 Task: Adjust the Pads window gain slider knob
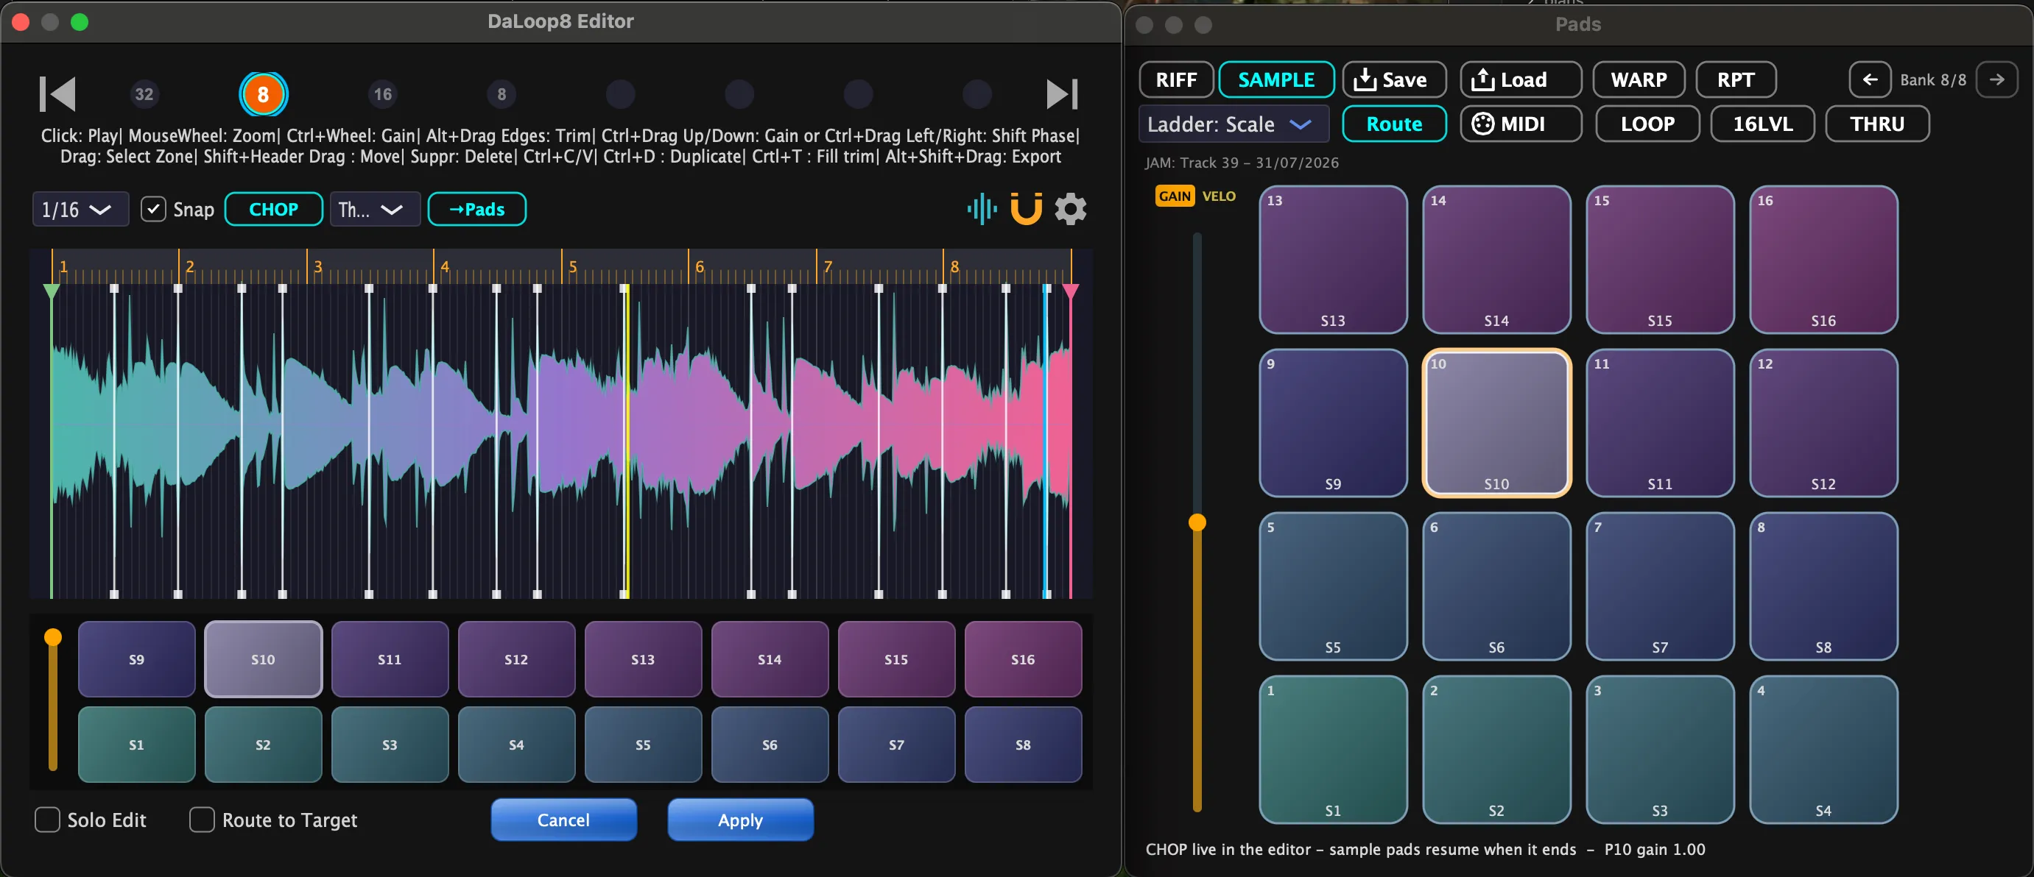1197,522
